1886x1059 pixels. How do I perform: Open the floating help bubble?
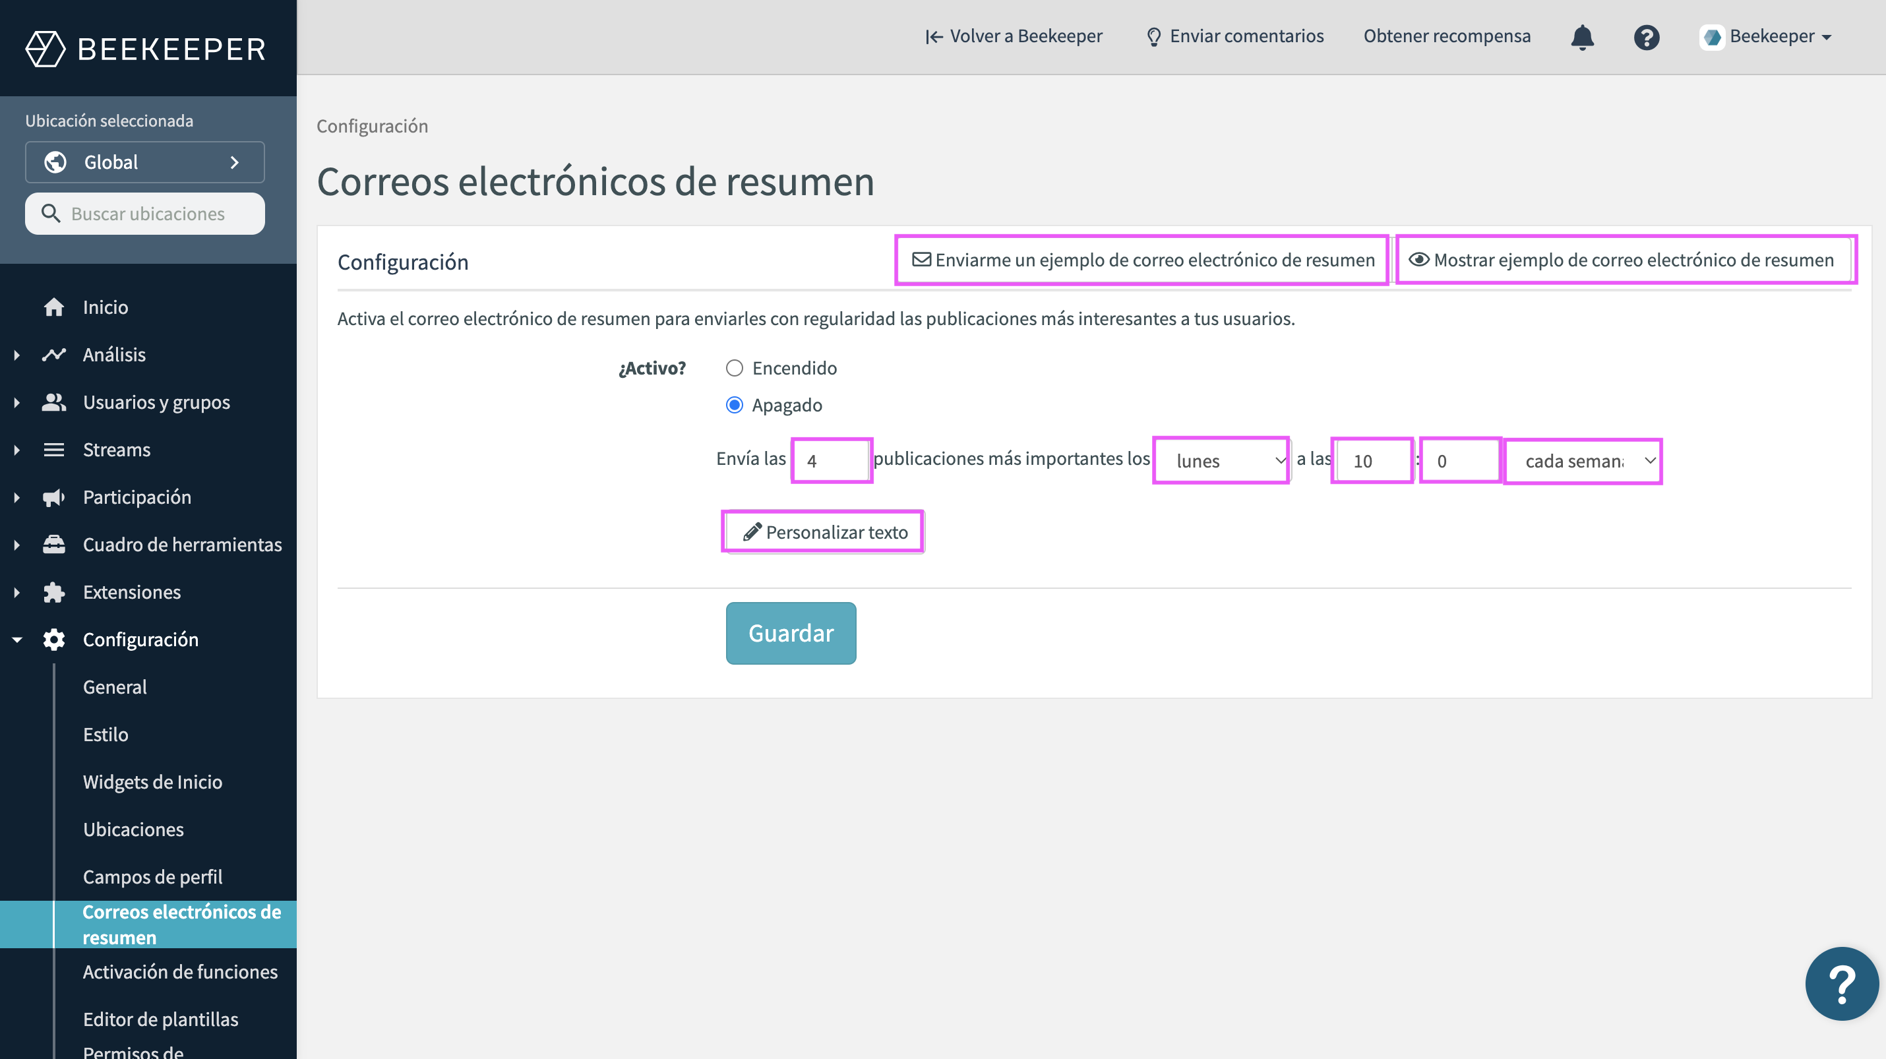click(x=1841, y=983)
